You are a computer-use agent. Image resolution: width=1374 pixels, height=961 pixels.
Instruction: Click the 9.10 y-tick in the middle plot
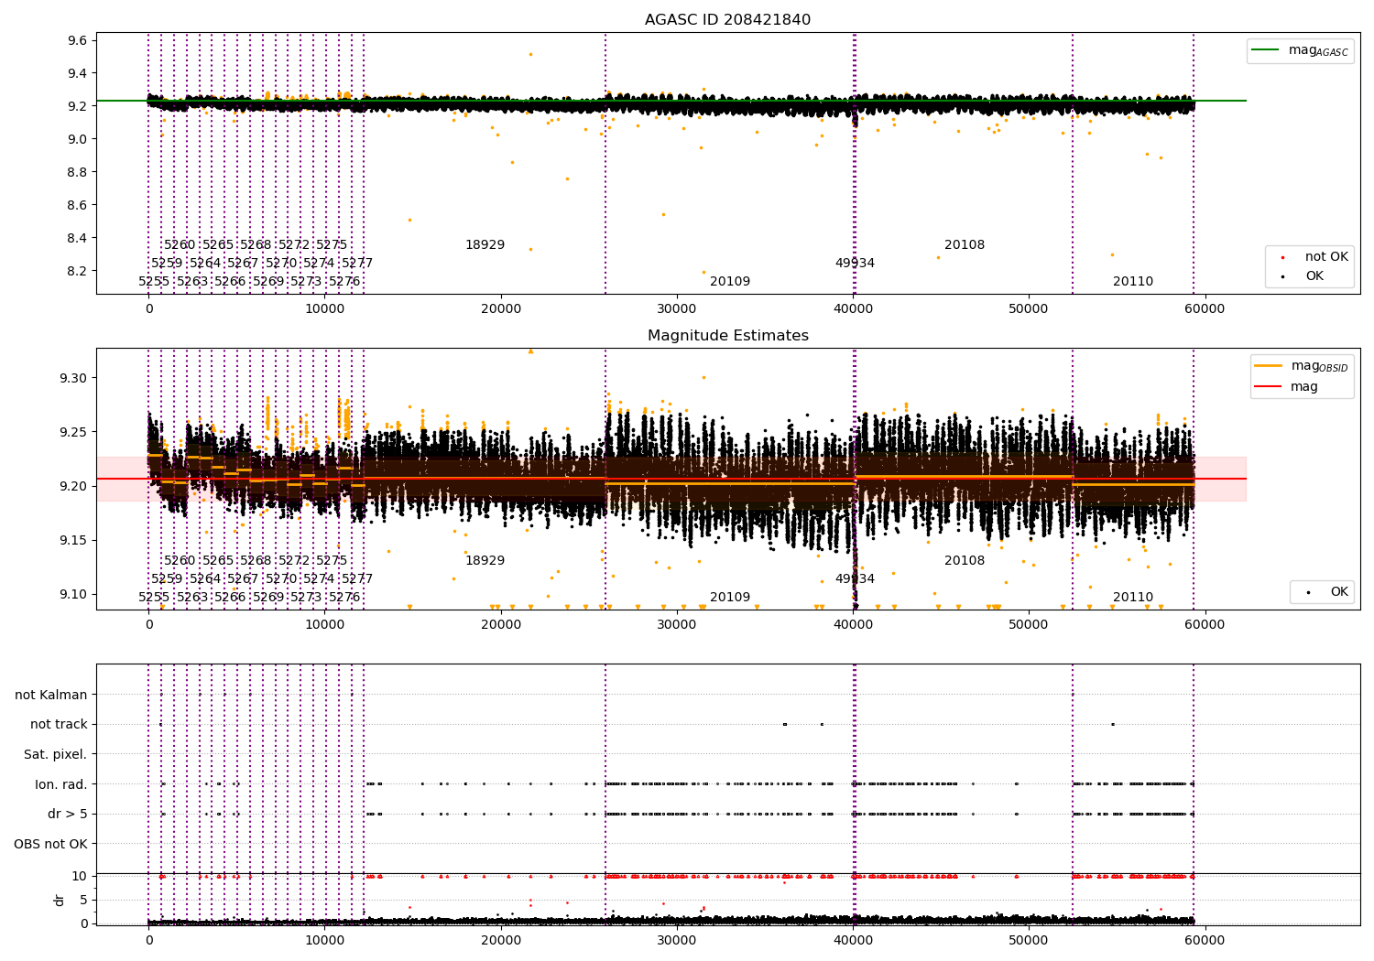74,594
